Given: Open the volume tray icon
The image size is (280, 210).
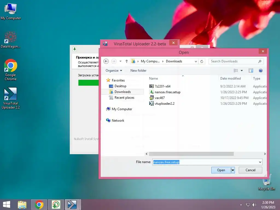Looking at the screenshot, I should [x=254, y=205].
